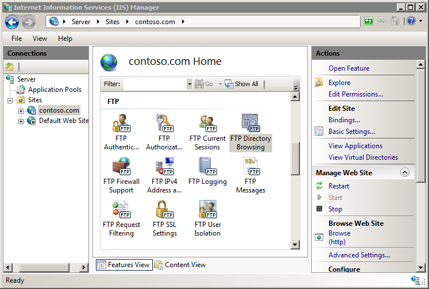Click Sites in the breadcrumb path

[x=113, y=22]
